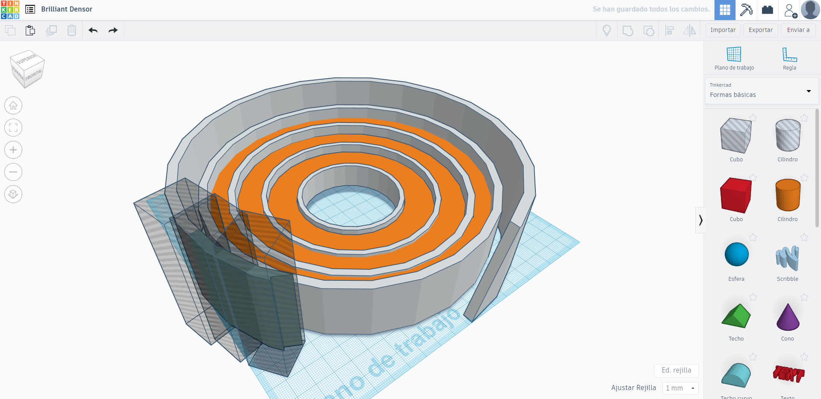Click the Enviar a button
This screenshot has height=399, width=821.
(x=798, y=30)
